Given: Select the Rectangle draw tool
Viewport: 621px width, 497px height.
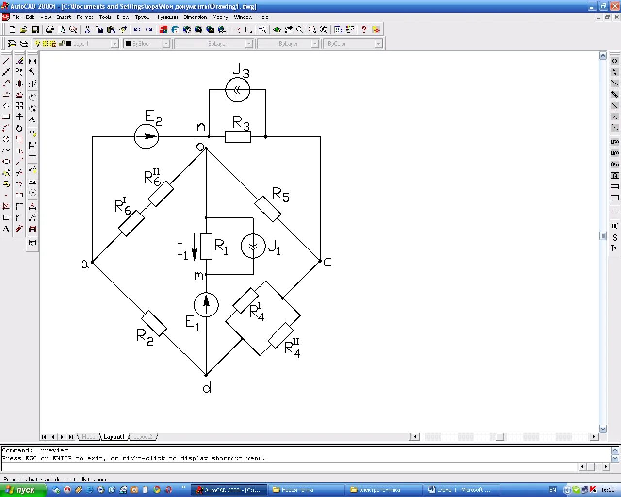Looking at the screenshot, I should tap(6, 117).
